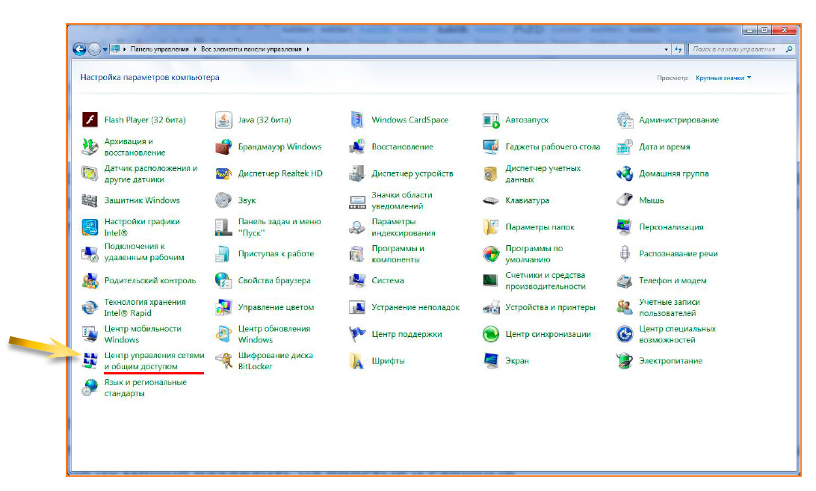
Task: Expand the address bar history dropdown arrow
Action: point(667,49)
